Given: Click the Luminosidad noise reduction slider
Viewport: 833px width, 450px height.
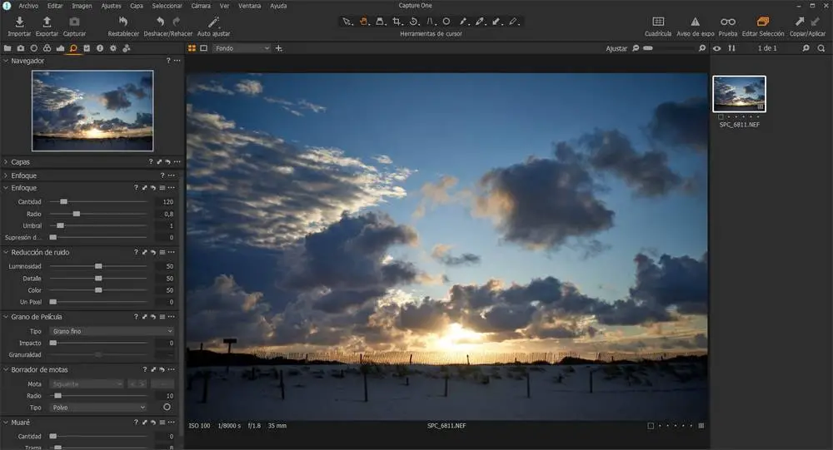Looking at the screenshot, I should (98, 266).
